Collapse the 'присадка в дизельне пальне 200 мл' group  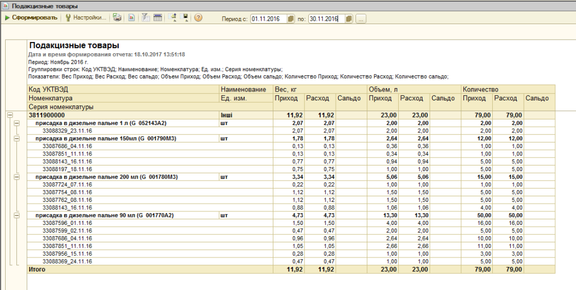click(x=16, y=176)
